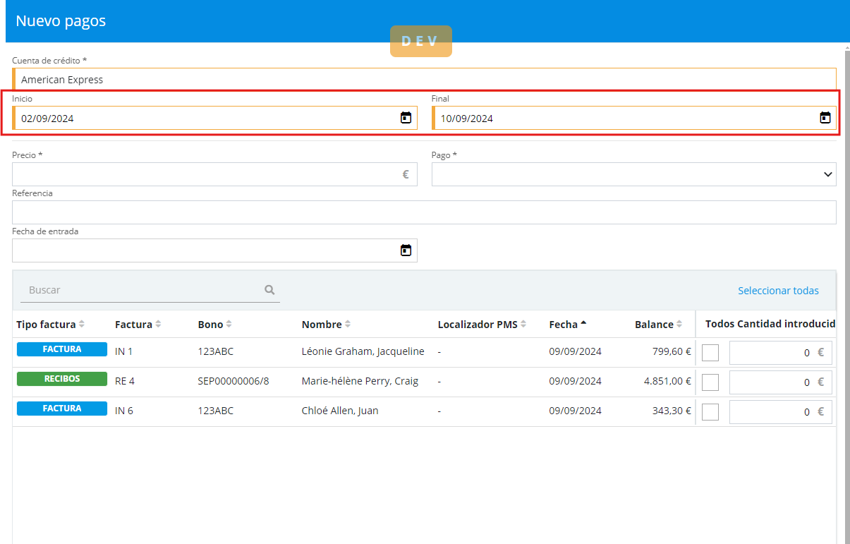This screenshot has width=850, height=544.
Task: Check the box for invoice IN 6
Action: [x=710, y=412]
